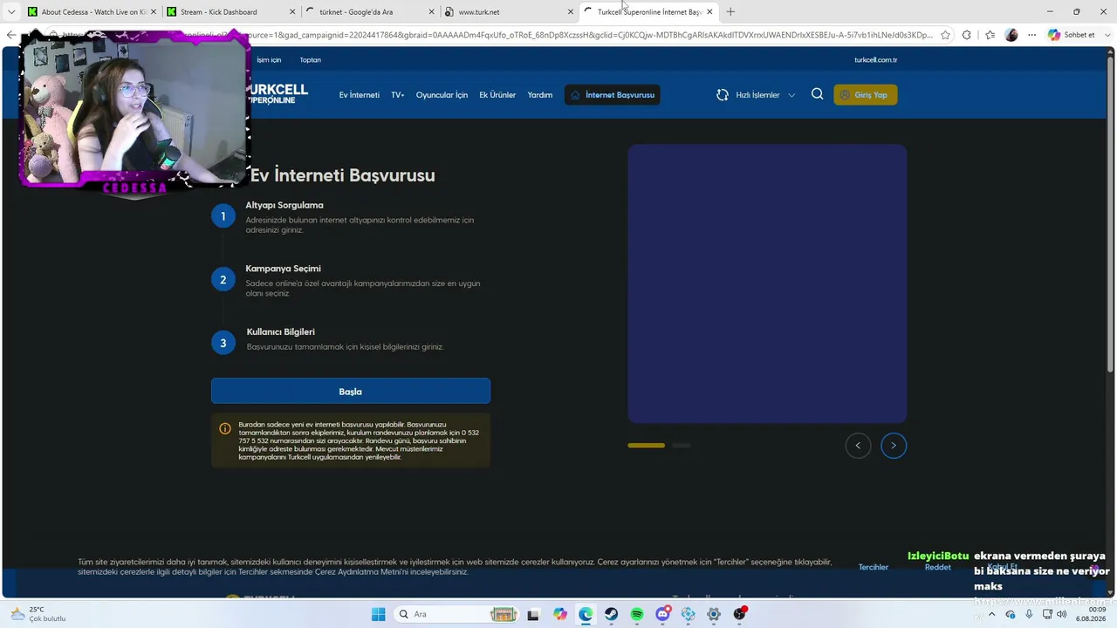Open the tab search dropdown arrow
1117x628 pixels.
point(11,11)
